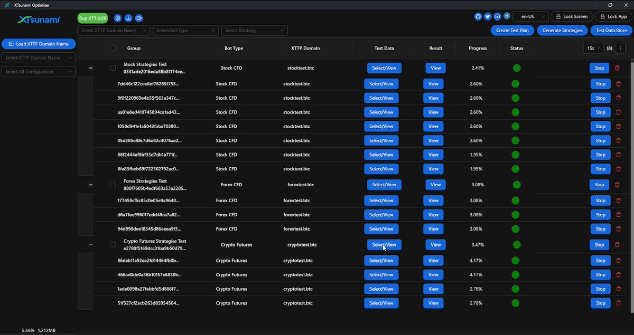Open the Select Bot Type dropdown
This screenshot has height=335, width=634.
[x=185, y=31]
